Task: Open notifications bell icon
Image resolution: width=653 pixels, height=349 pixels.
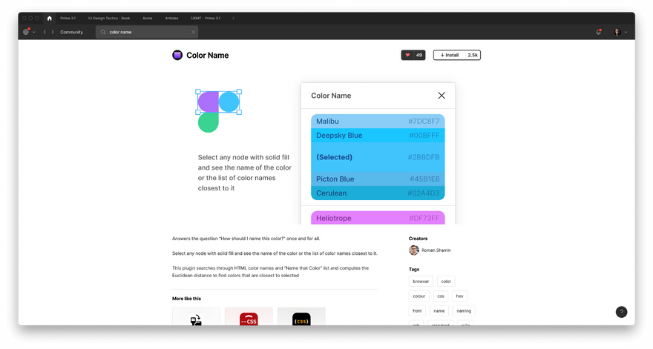Action: pos(598,32)
